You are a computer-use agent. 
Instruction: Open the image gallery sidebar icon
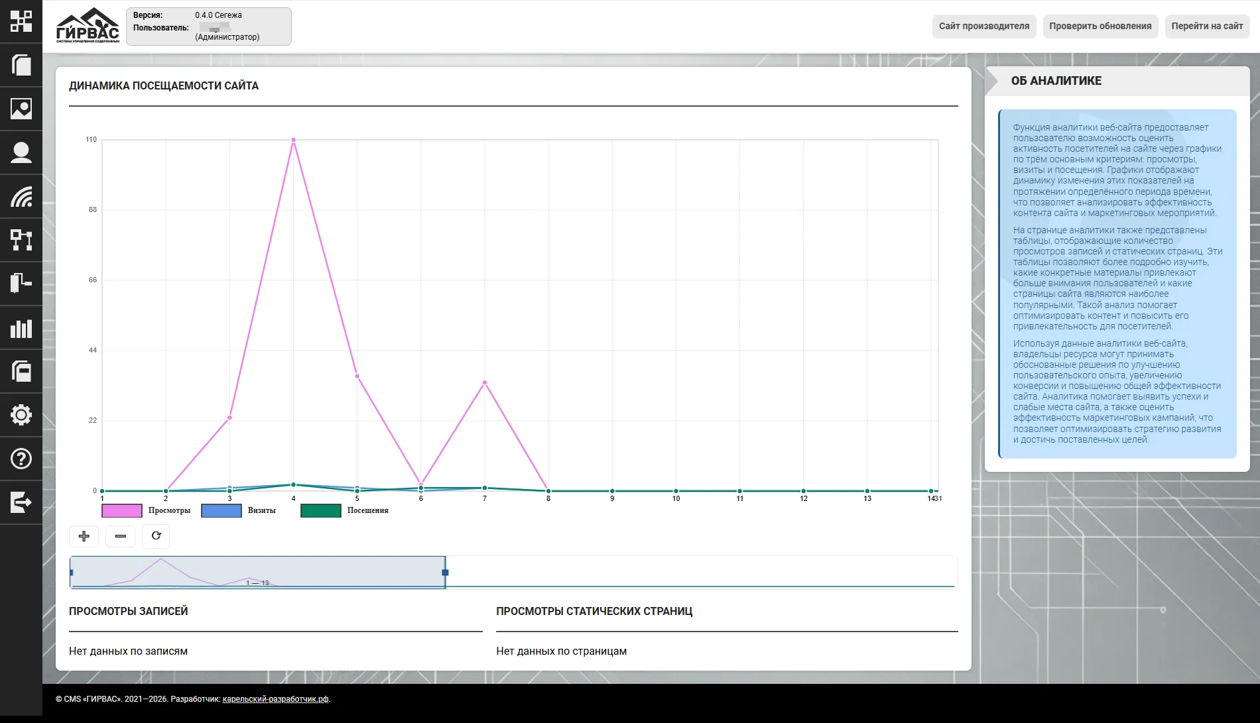pyautogui.click(x=21, y=109)
